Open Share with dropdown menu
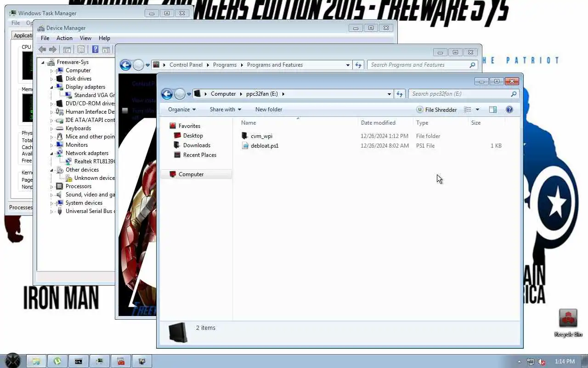 (226, 109)
